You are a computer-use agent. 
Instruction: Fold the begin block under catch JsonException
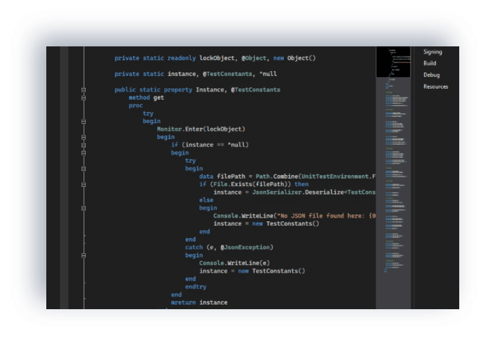coord(83,255)
